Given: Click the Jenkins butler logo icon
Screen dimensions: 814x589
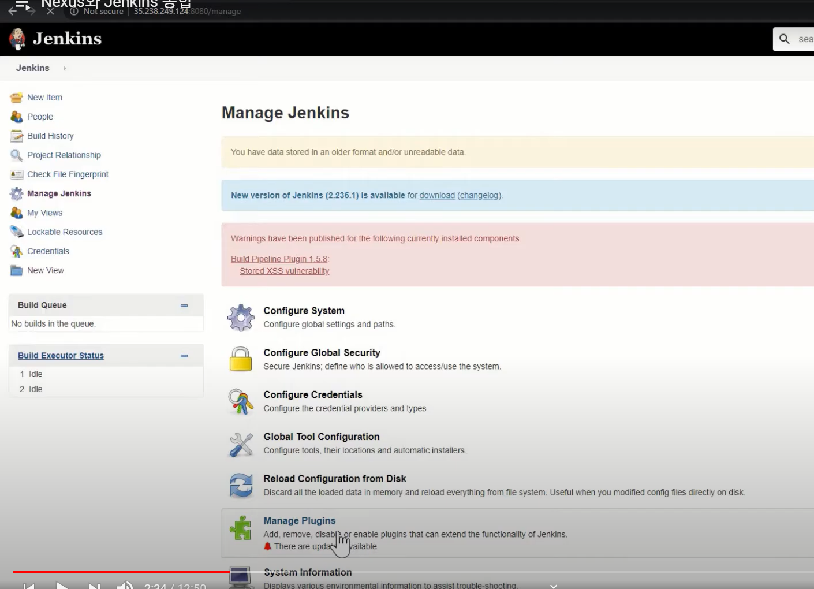Looking at the screenshot, I should click(x=17, y=39).
